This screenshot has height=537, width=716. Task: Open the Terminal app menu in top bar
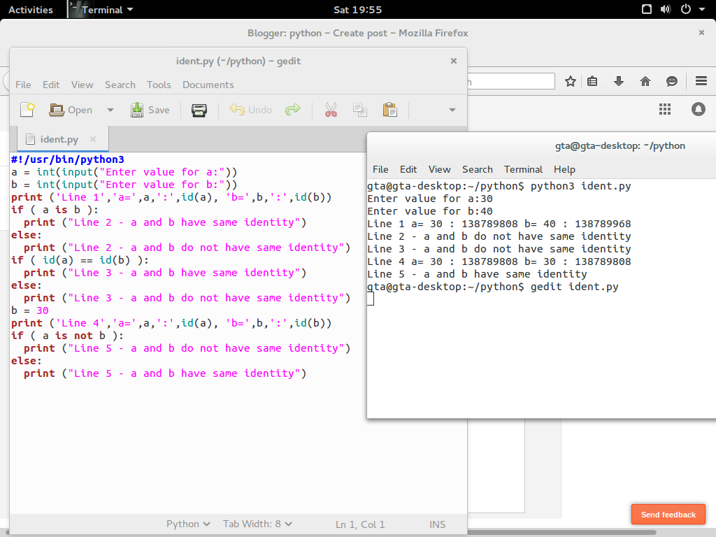102,10
